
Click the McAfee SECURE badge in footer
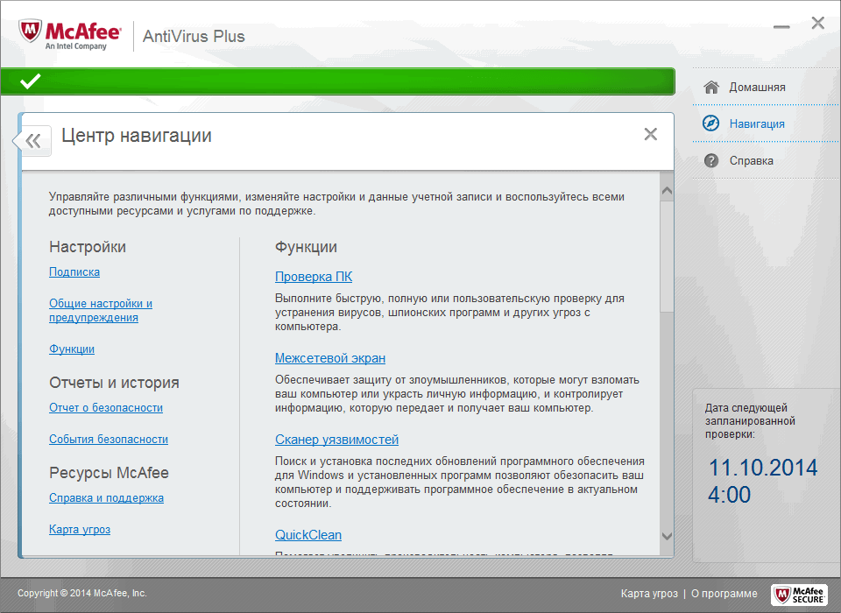[798, 593]
